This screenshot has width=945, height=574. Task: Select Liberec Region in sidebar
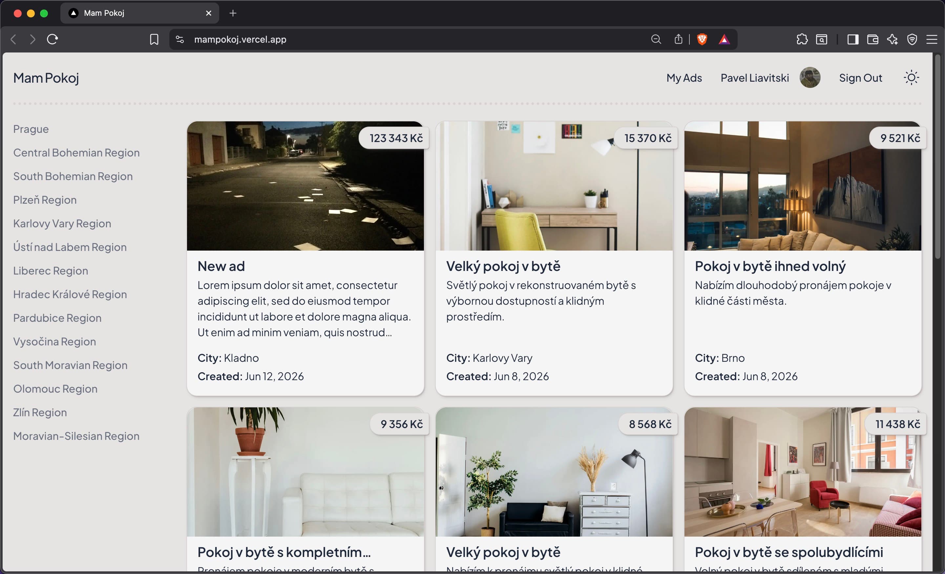point(51,270)
